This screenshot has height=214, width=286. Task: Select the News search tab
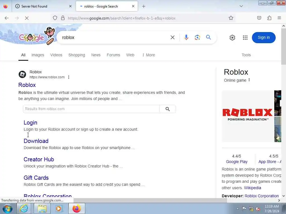point(96,55)
